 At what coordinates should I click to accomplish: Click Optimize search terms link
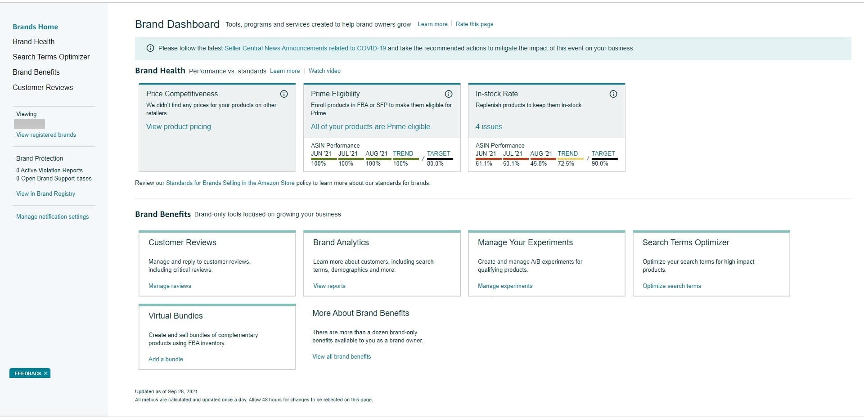pos(671,286)
